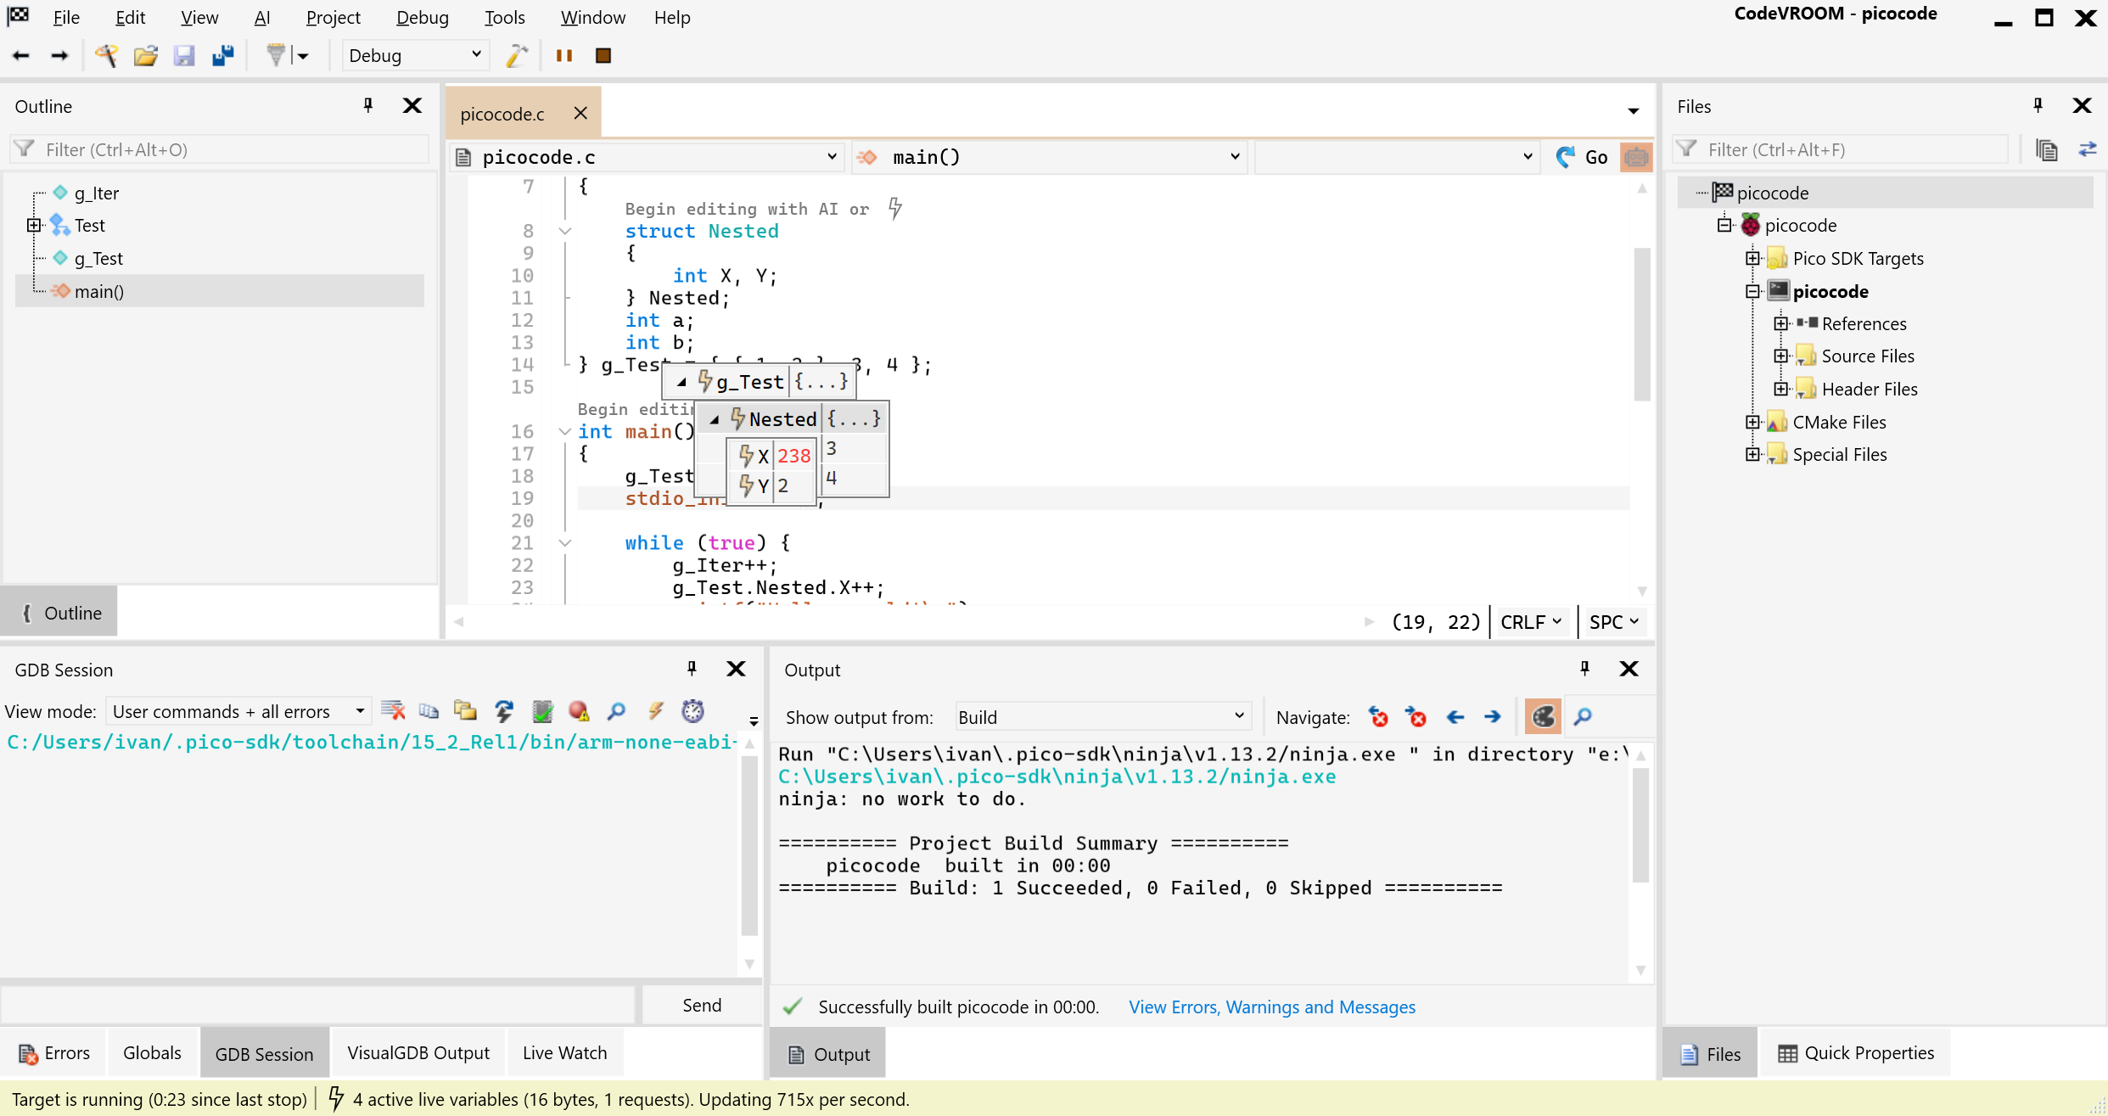Pause the debug session
The width and height of the screenshot is (2108, 1116).
tap(564, 56)
